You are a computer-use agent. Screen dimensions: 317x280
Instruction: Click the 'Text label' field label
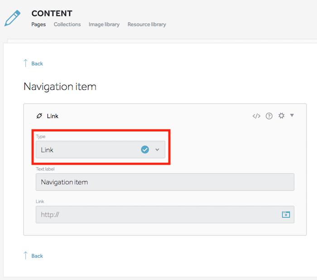(x=45, y=169)
